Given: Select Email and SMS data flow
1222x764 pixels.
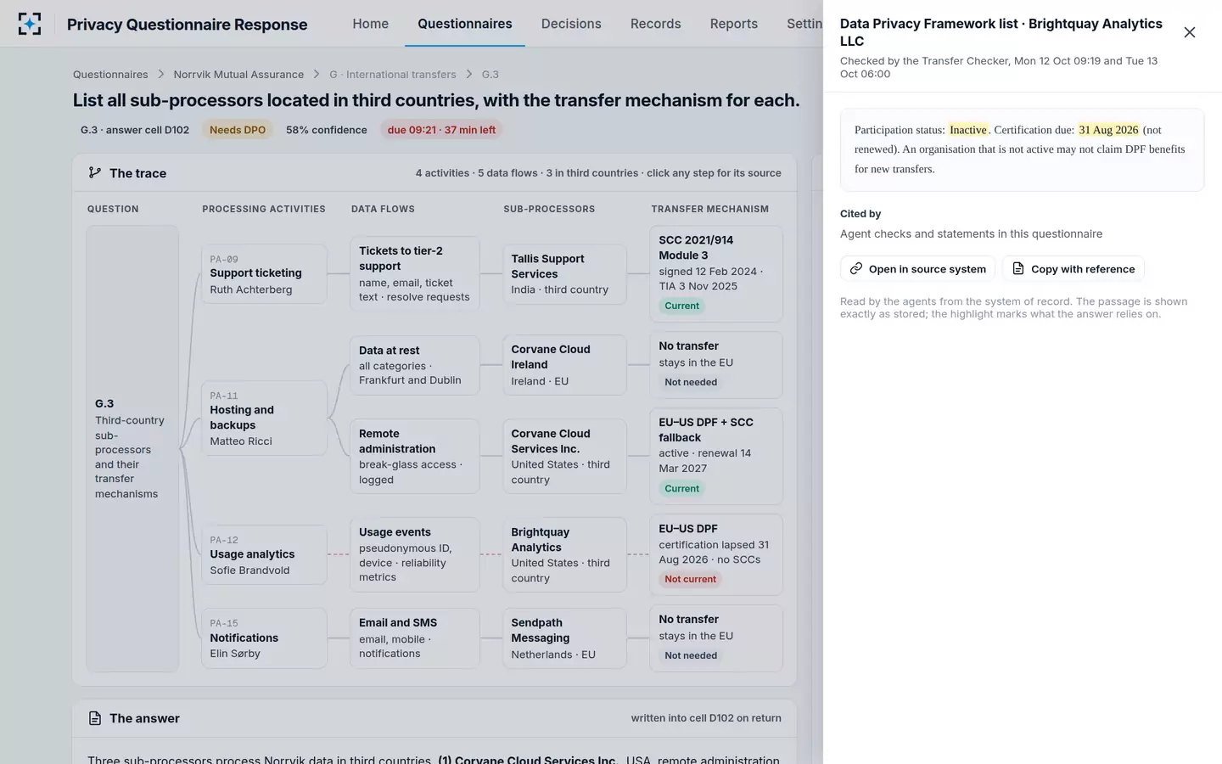Looking at the screenshot, I should pyautogui.click(x=415, y=638).
